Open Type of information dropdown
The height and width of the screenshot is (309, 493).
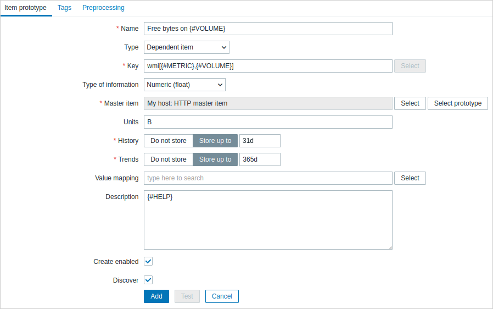coord(184,85)
